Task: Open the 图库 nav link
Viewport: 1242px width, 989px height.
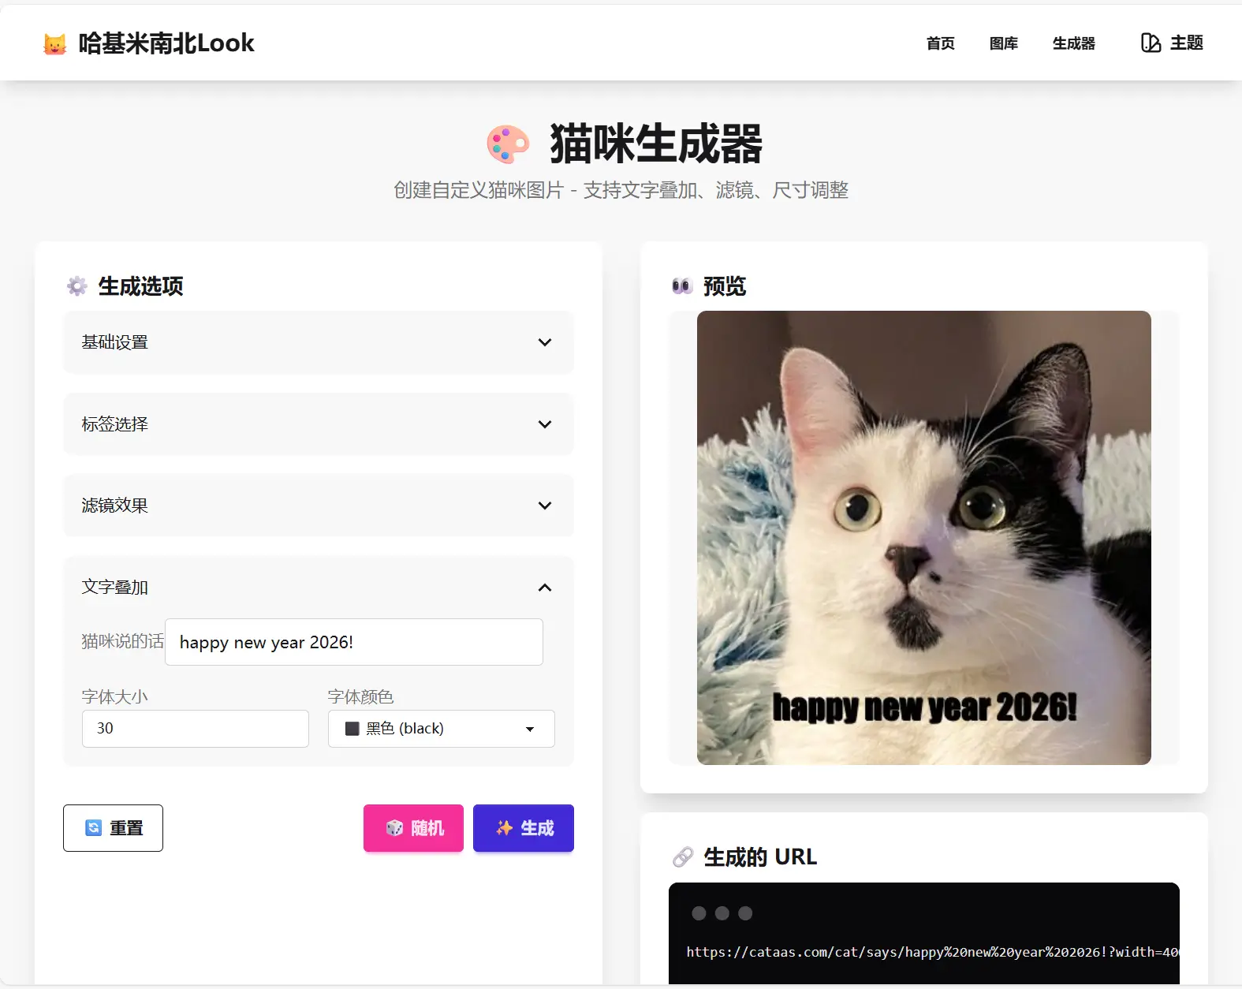Action: tap(1003, 43)
